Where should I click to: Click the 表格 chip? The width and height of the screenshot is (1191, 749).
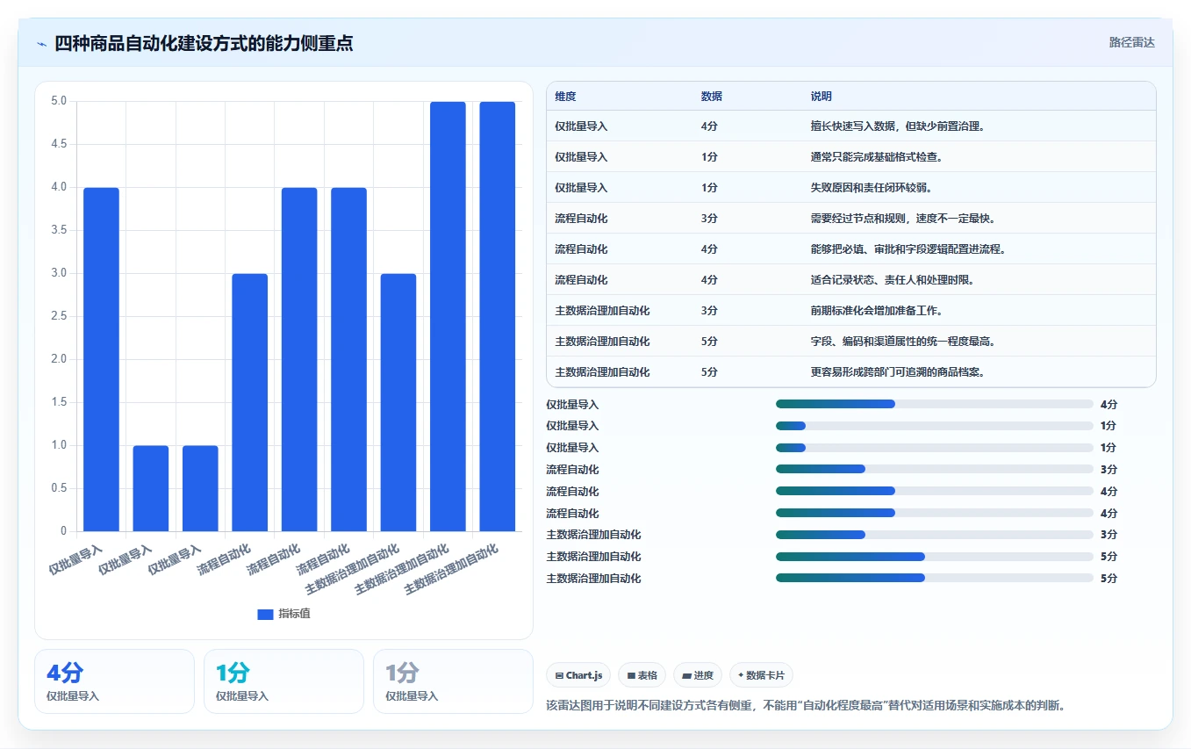642,675
